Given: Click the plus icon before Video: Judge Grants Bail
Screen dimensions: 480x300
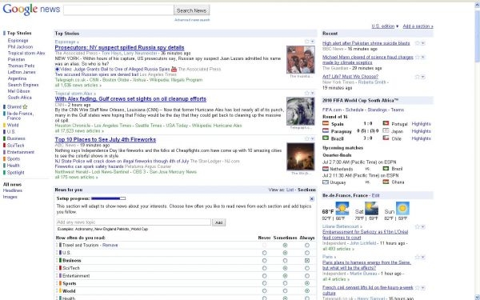Looking at the screenshot, I should (x=57, y=69).
